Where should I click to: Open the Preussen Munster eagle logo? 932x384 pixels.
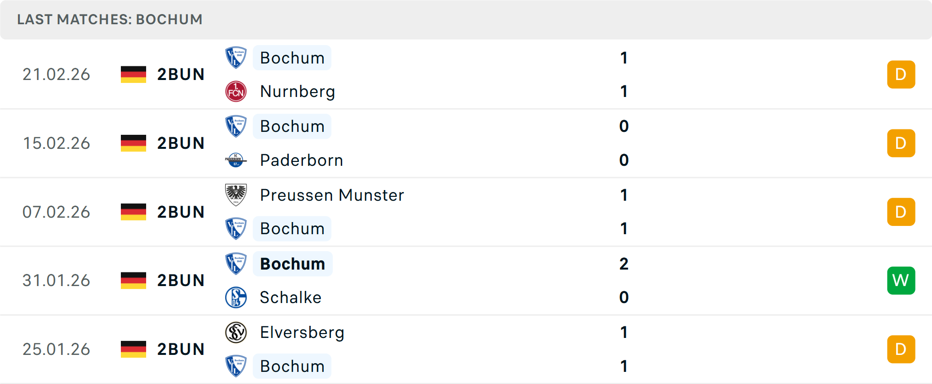pyautogui.click(x=236, y=195)
